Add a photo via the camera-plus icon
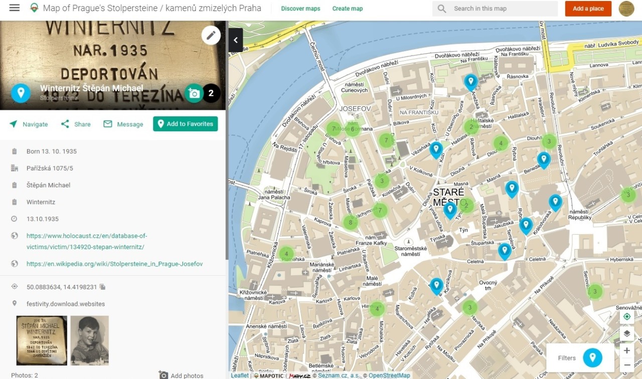 point(194,93)
